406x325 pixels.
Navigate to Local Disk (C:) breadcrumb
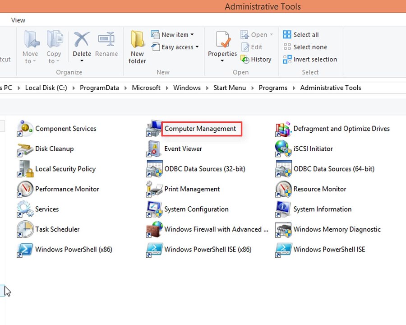[x=46, y=88]
